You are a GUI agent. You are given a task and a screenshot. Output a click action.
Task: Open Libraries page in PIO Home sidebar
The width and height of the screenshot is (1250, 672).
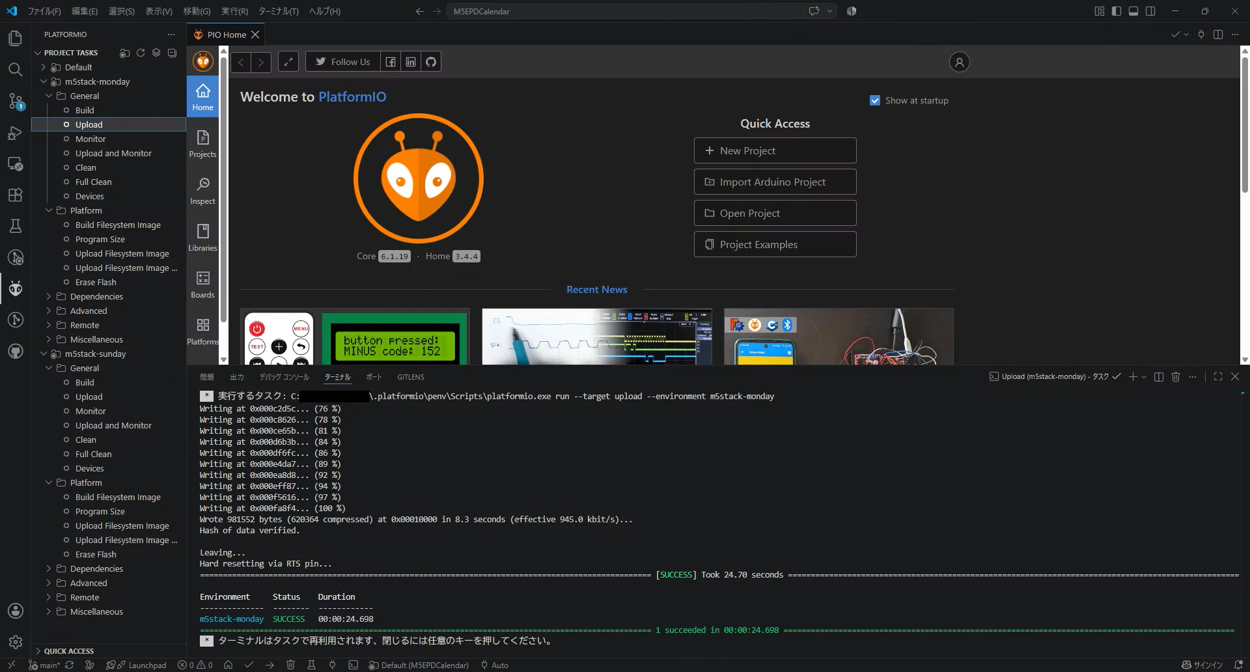[202, 238]
